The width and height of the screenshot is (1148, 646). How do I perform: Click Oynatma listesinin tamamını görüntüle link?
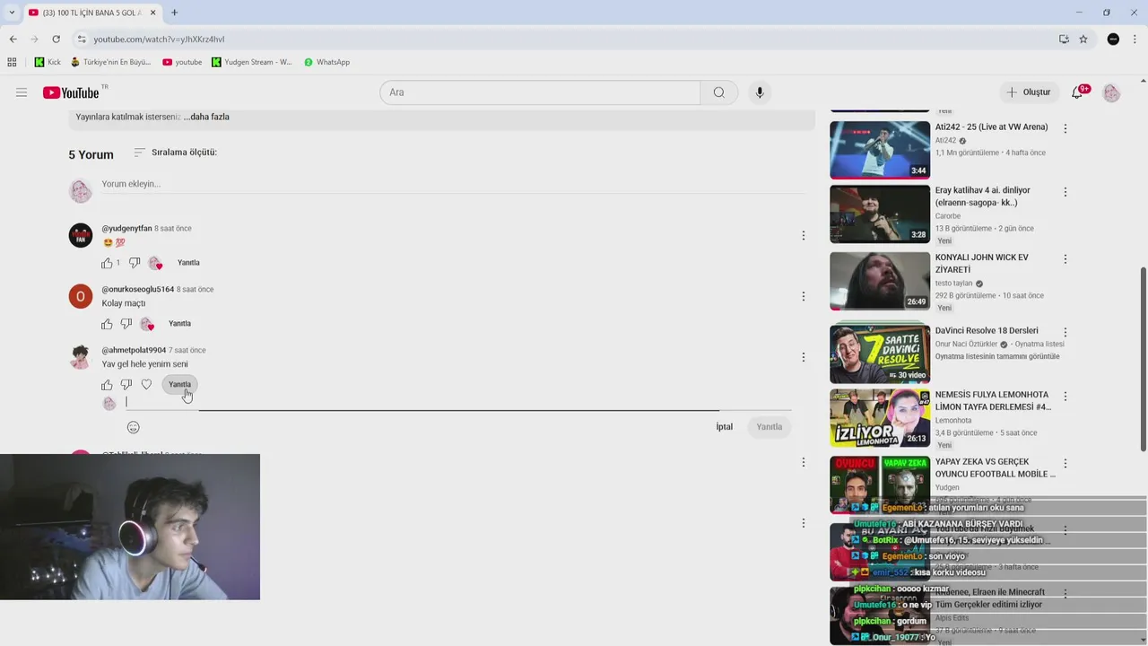tap(997, 356)
